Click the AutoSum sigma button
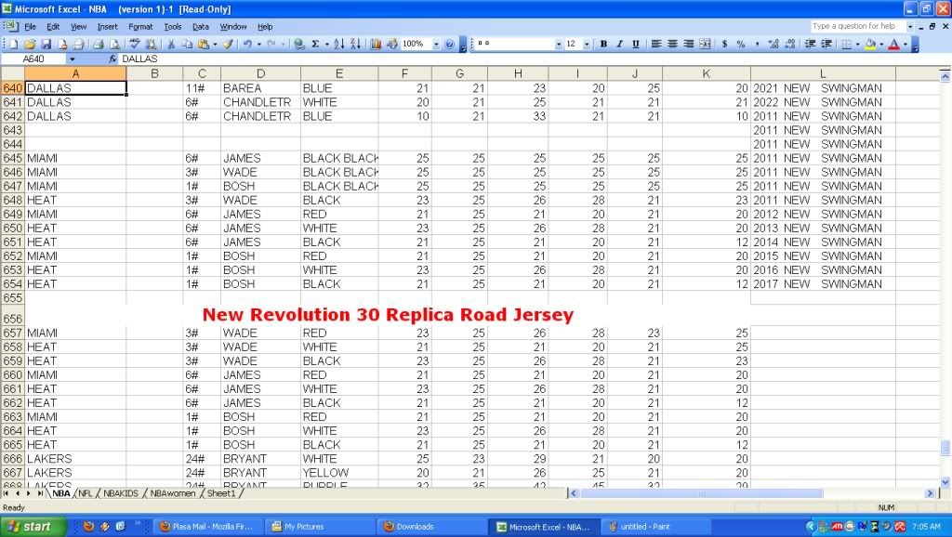This screenshot has height=537, width=952. [x=315, y=44]
